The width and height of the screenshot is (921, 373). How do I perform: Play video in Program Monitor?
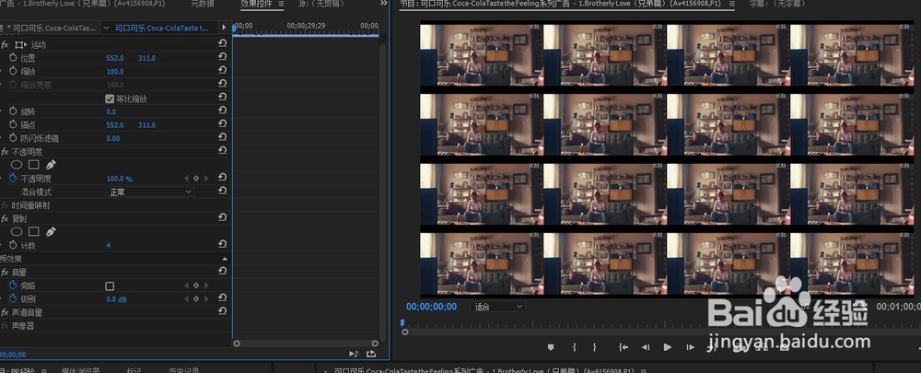[x=667, y=347]
